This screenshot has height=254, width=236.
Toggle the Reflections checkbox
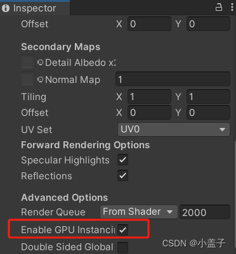[x=122, y=175]
